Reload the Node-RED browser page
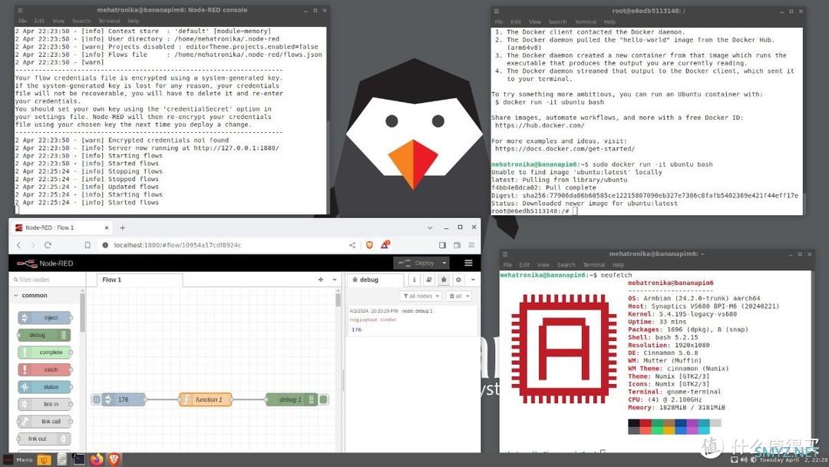Viewport: 829px width, 467px height. [48, 245]
